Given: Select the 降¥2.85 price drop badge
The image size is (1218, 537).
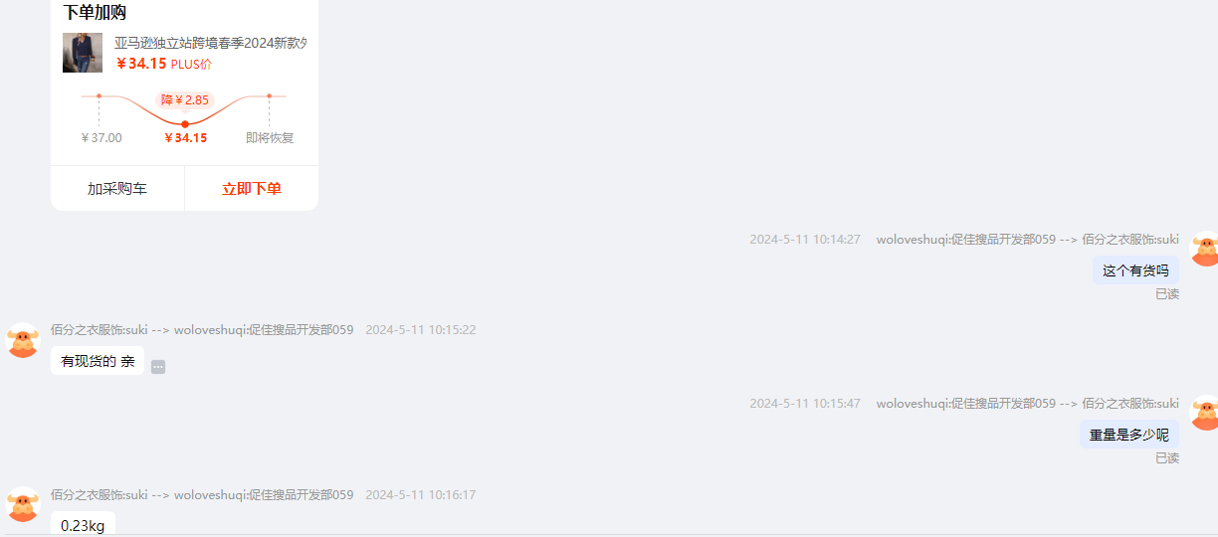Looking at the screenshot, I should (185, 100).
